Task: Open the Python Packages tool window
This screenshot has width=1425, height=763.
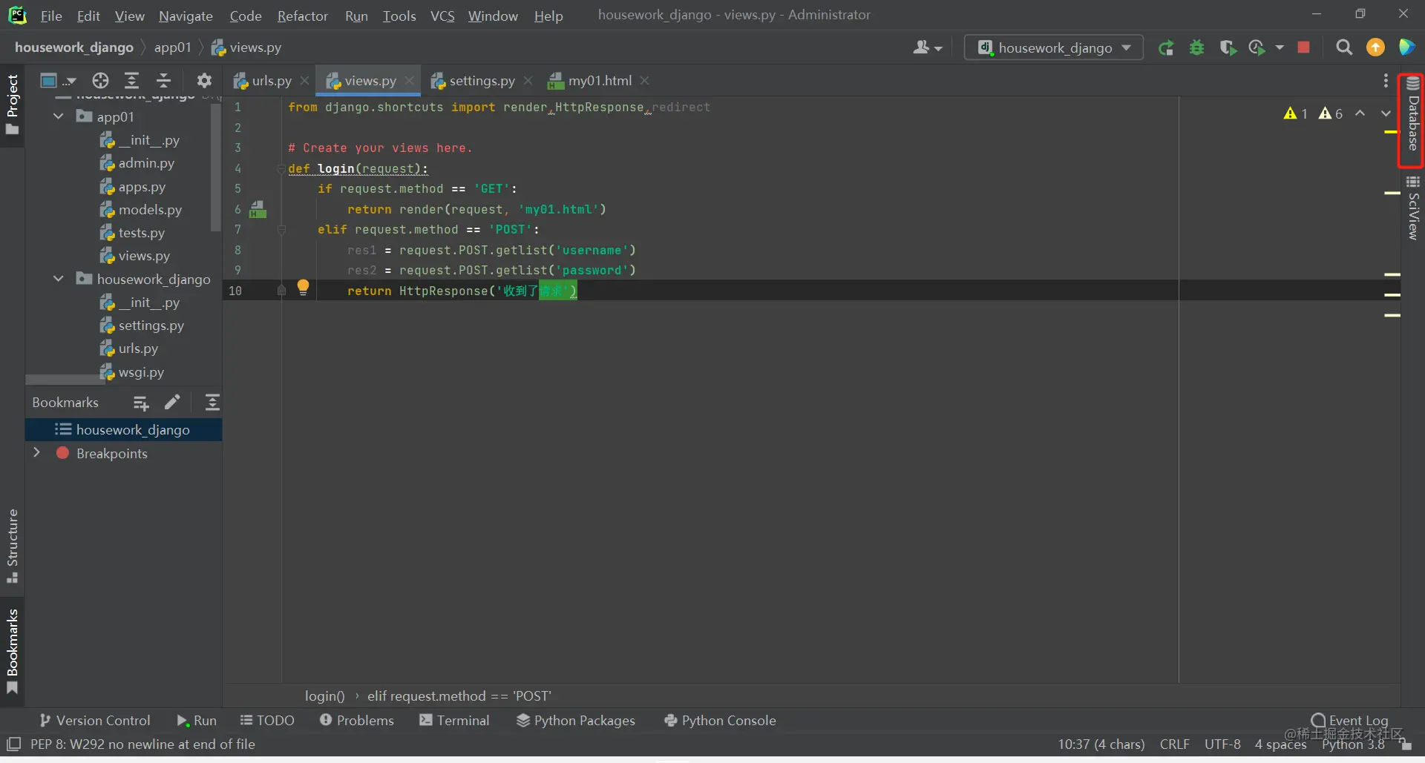Action: coord(576,720)
